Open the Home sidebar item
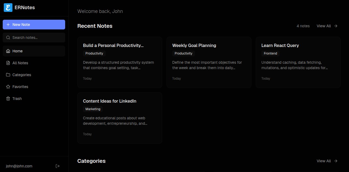The image size is (349, 172). [34, 51]
